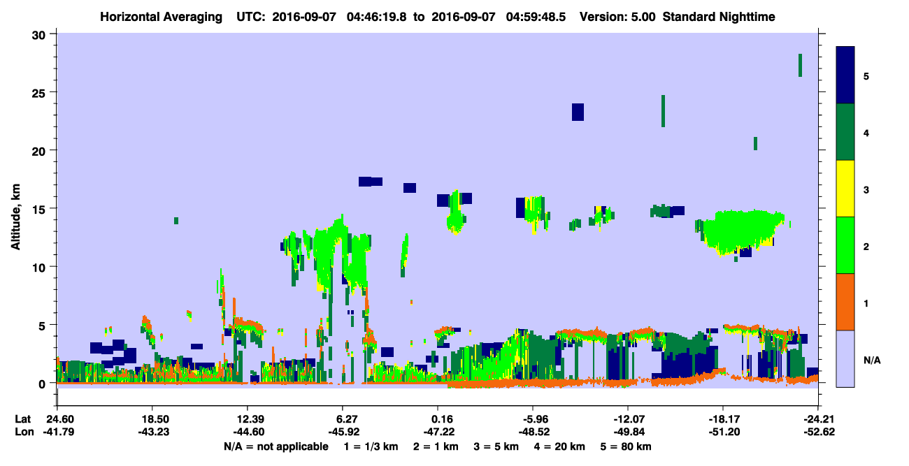Click the light green color bar segment for 2
The image size is (909, 466).
pyautogui.click(x=845, y=245)
